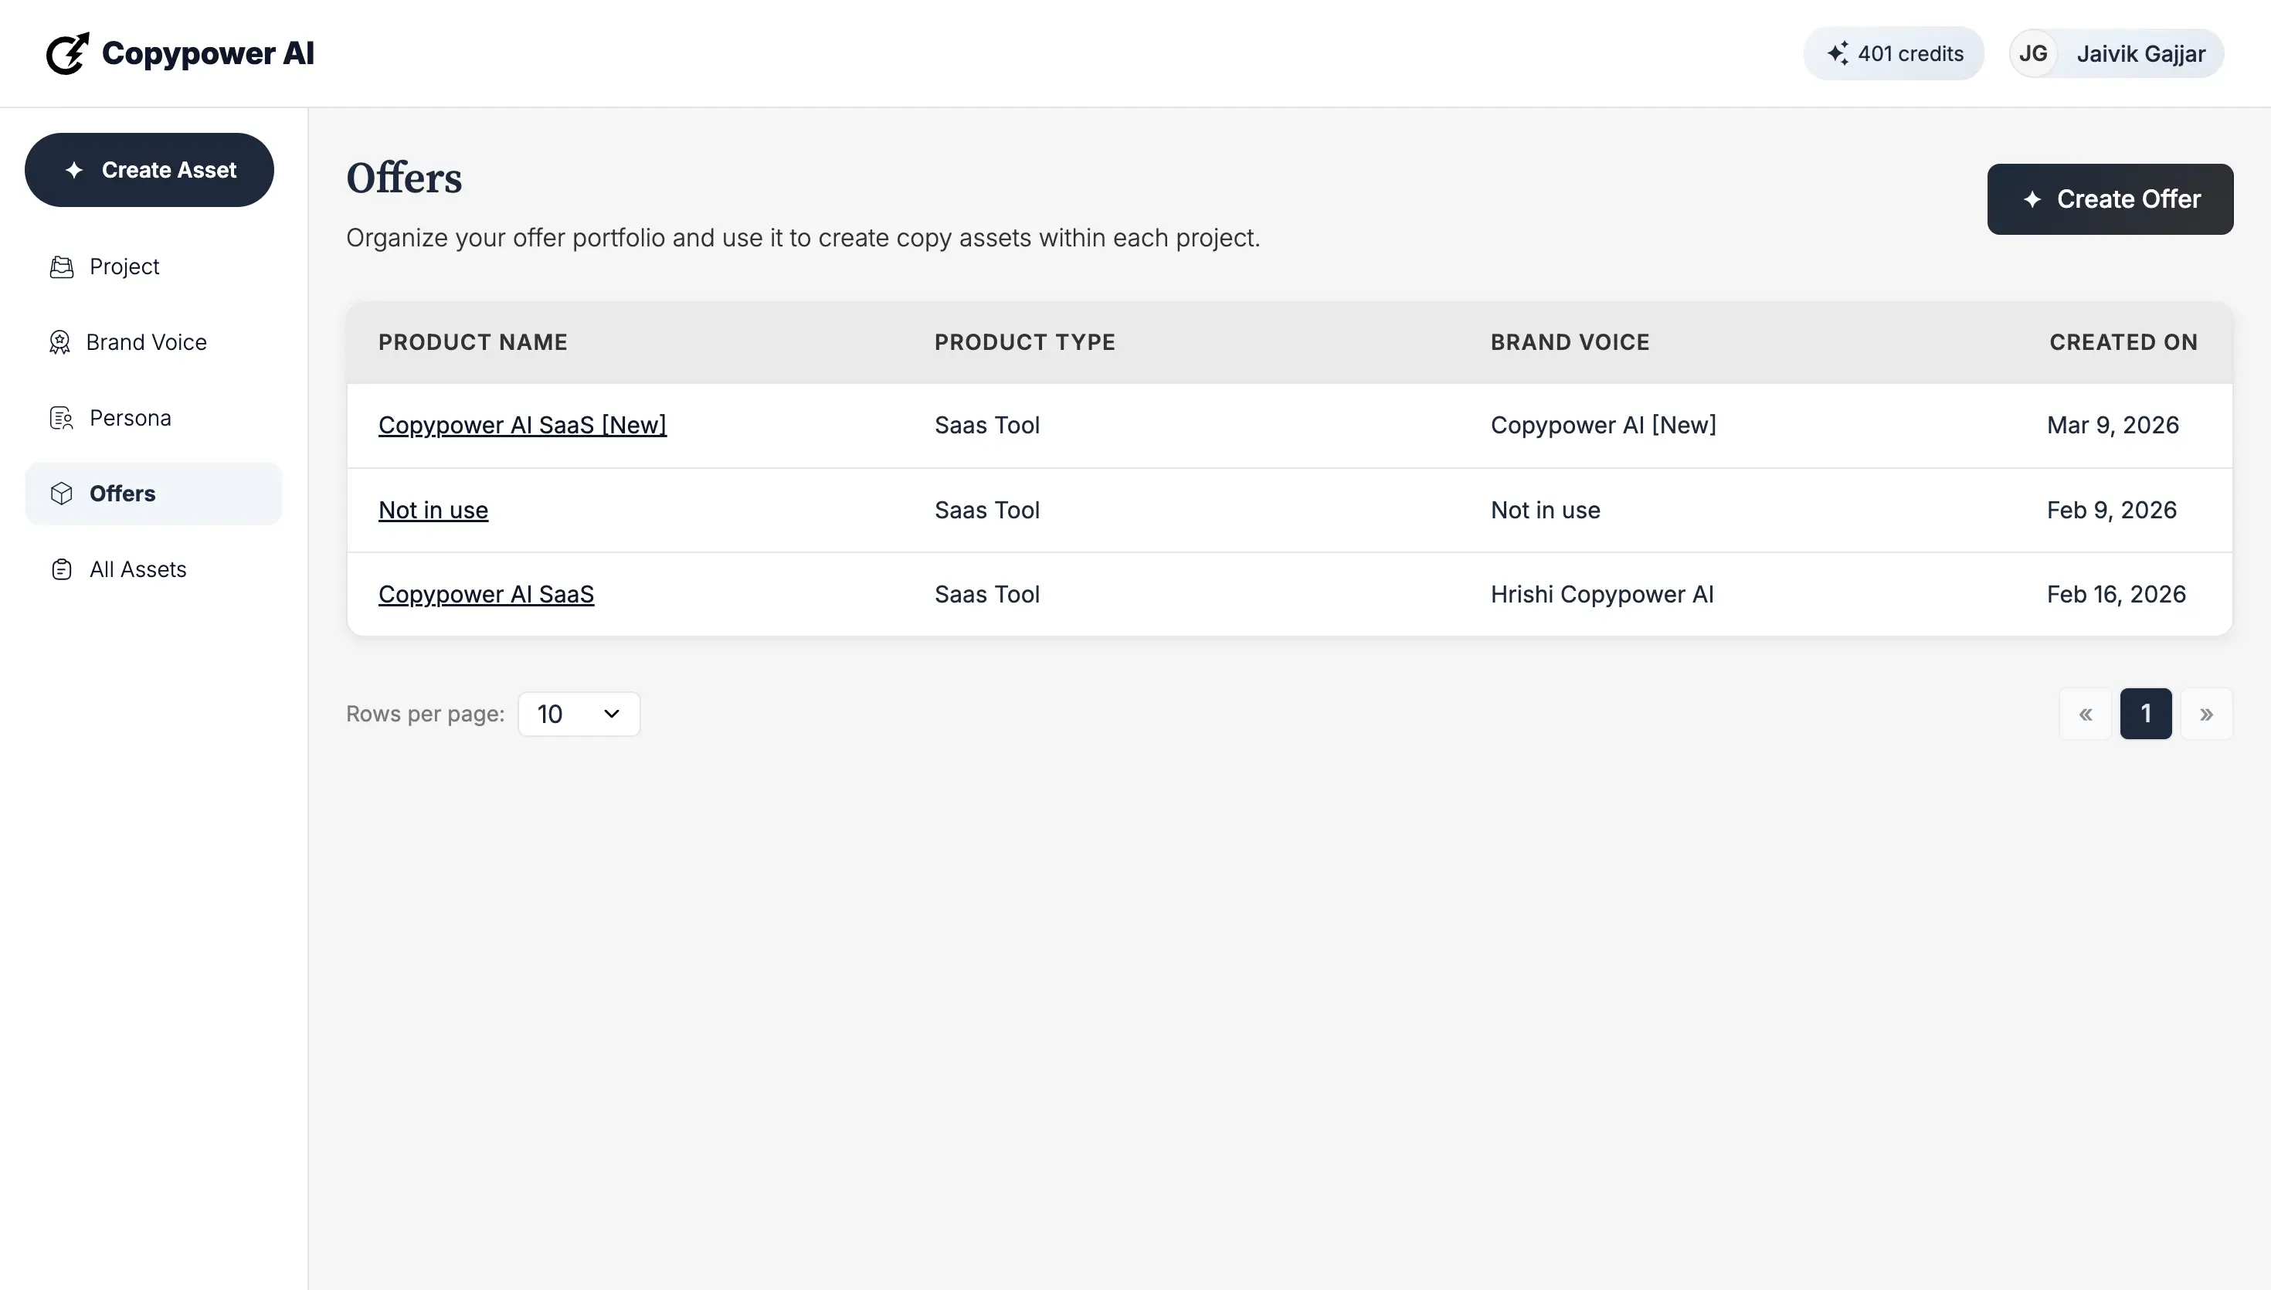Click the previous page arrow button
2271x1290 pixels.
click(x=2086, y=713)
